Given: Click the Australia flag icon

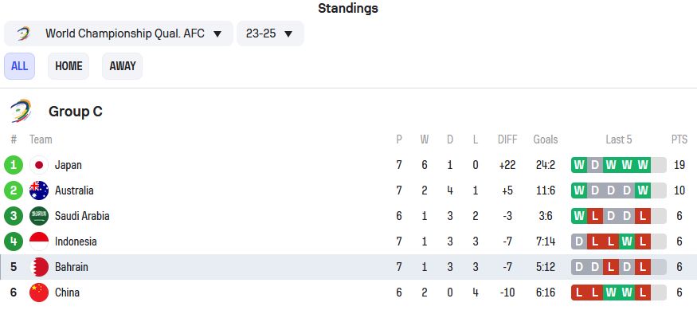Looking at the screenshot, I should [x=39, y=190].
